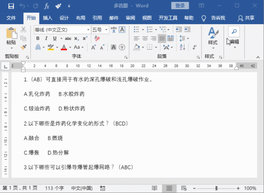Apply multilevel list
Viewport: 264px width, 193px height.
click(163, 29)
